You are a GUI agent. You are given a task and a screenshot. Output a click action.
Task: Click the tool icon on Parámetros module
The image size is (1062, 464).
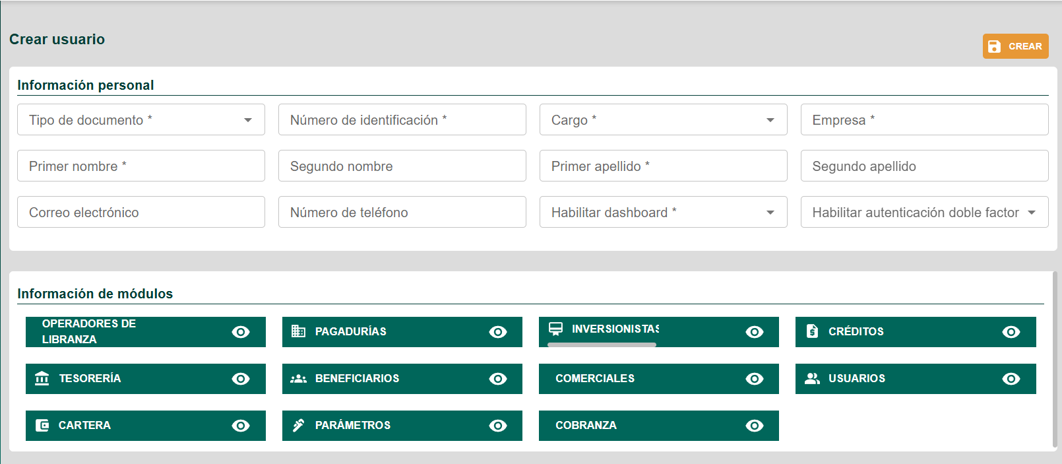[x=298, y=425]
